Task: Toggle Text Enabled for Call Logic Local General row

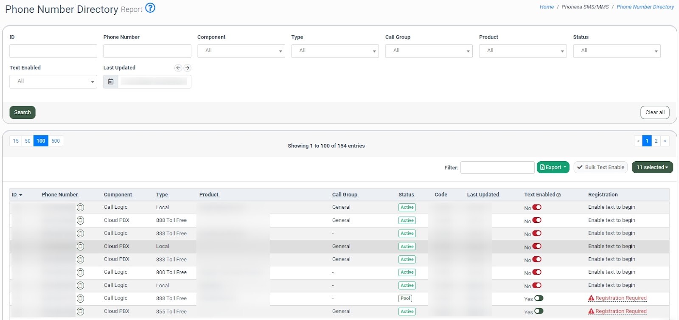Action: (537, 208)
